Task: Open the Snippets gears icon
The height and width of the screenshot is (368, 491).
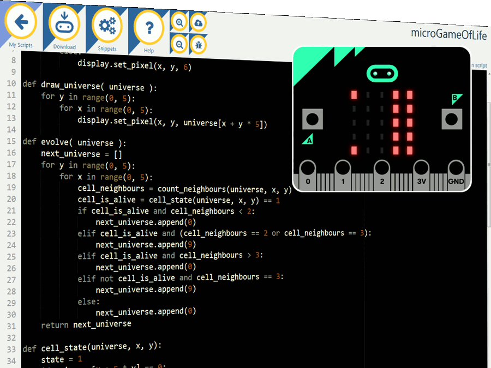Action: [x=107, y=26]
